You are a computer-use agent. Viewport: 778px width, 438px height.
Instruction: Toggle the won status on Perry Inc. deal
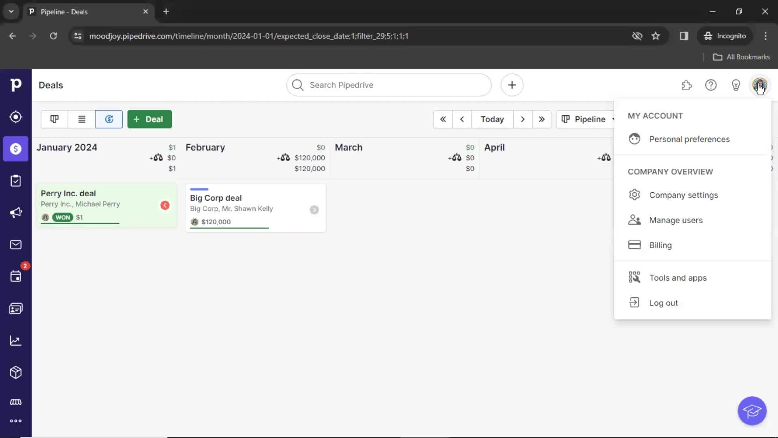point(62,217)
